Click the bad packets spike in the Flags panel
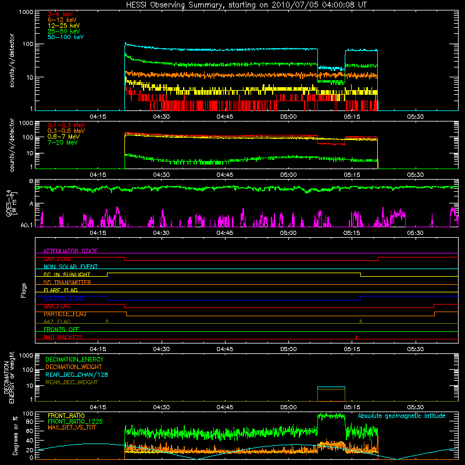 tap(356, 337)
